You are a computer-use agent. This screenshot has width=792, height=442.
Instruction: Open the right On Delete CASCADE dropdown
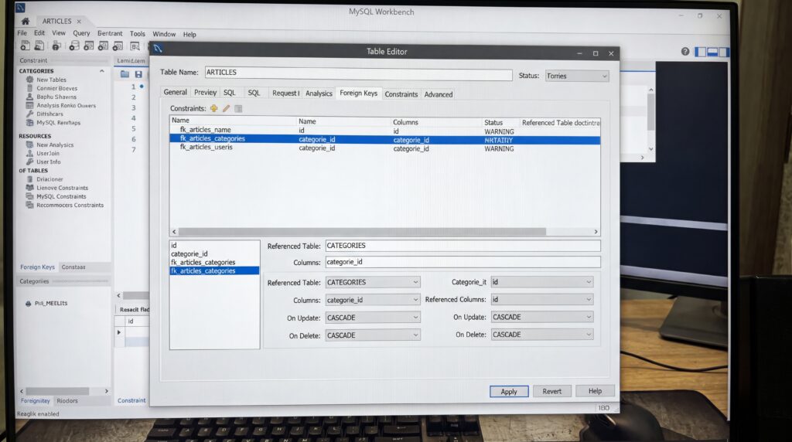(x=542, y=335)
